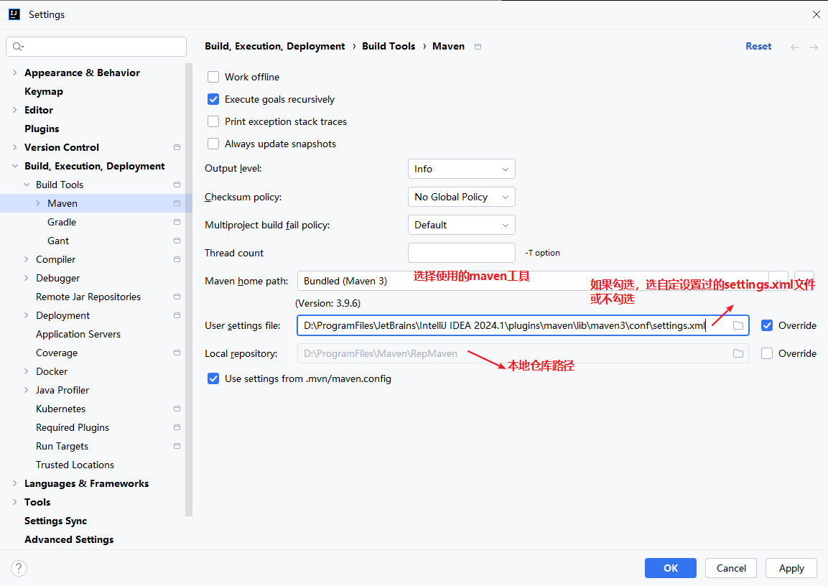The height and width of the screenshot is (586, 828).
Task: Click Build, Execution, Deployment breadcrumb
Action: pyautogui.click(x=274, y=47)
